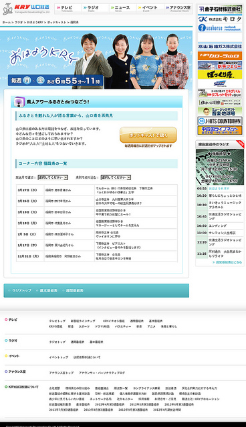Click the 3月27日(水) table row date
This screenshot has width=246, height=427.
pyautogui.click(x=27, y=190)
